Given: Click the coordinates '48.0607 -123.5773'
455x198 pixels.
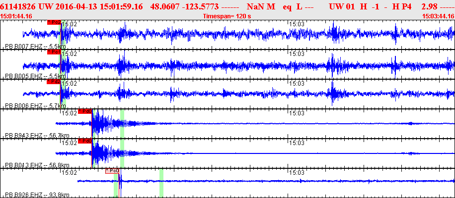Looking at the screenshot, I should [184, 6].
